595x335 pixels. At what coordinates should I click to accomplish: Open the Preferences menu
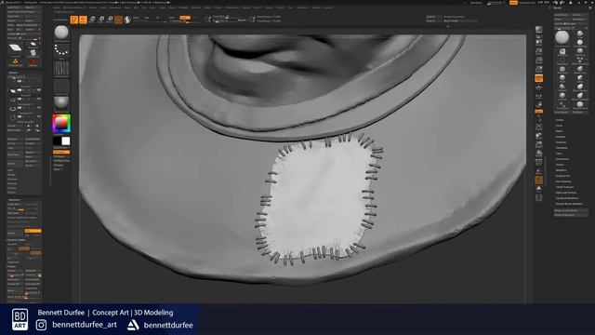coord(231,7)
